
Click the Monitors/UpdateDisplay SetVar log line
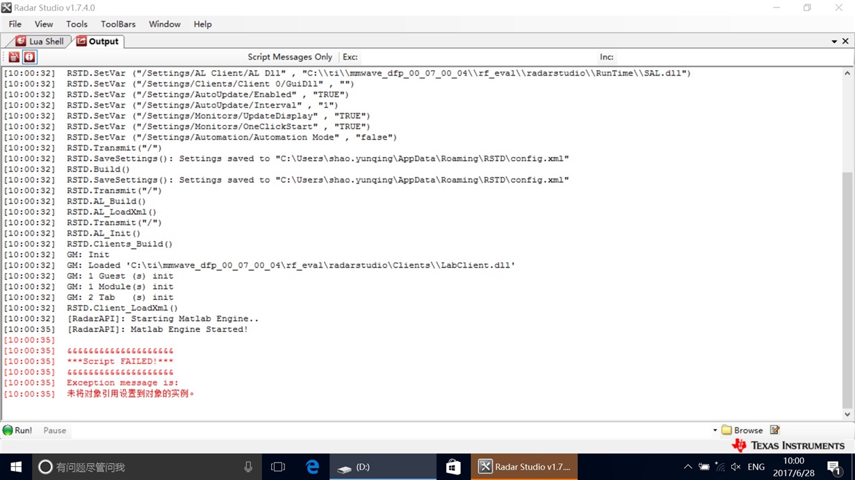218,116
